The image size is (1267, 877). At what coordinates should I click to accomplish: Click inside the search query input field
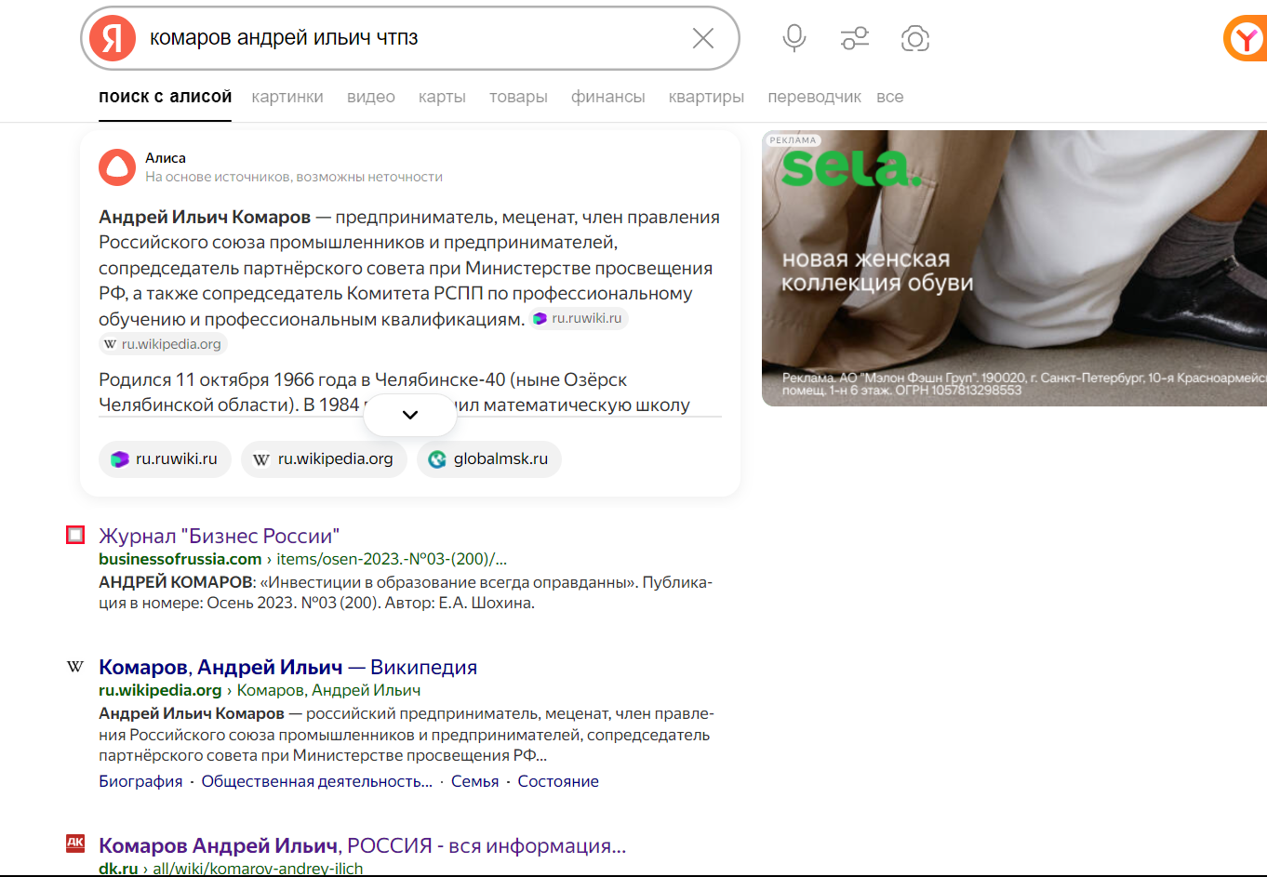[x=409, y=38]
